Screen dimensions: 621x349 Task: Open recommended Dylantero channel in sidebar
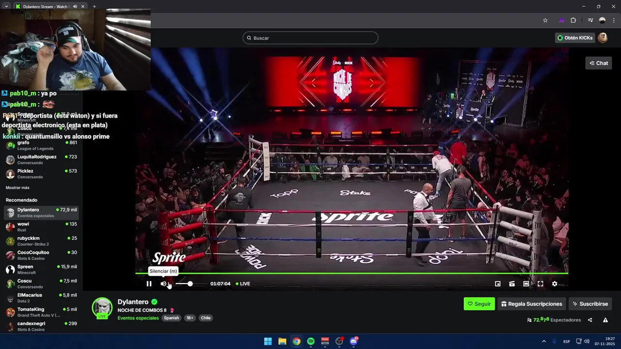click(x=41, y=212)
